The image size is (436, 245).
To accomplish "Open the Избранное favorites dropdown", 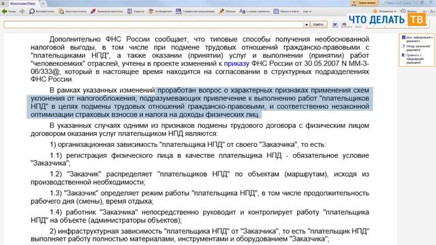I will 384,12.
